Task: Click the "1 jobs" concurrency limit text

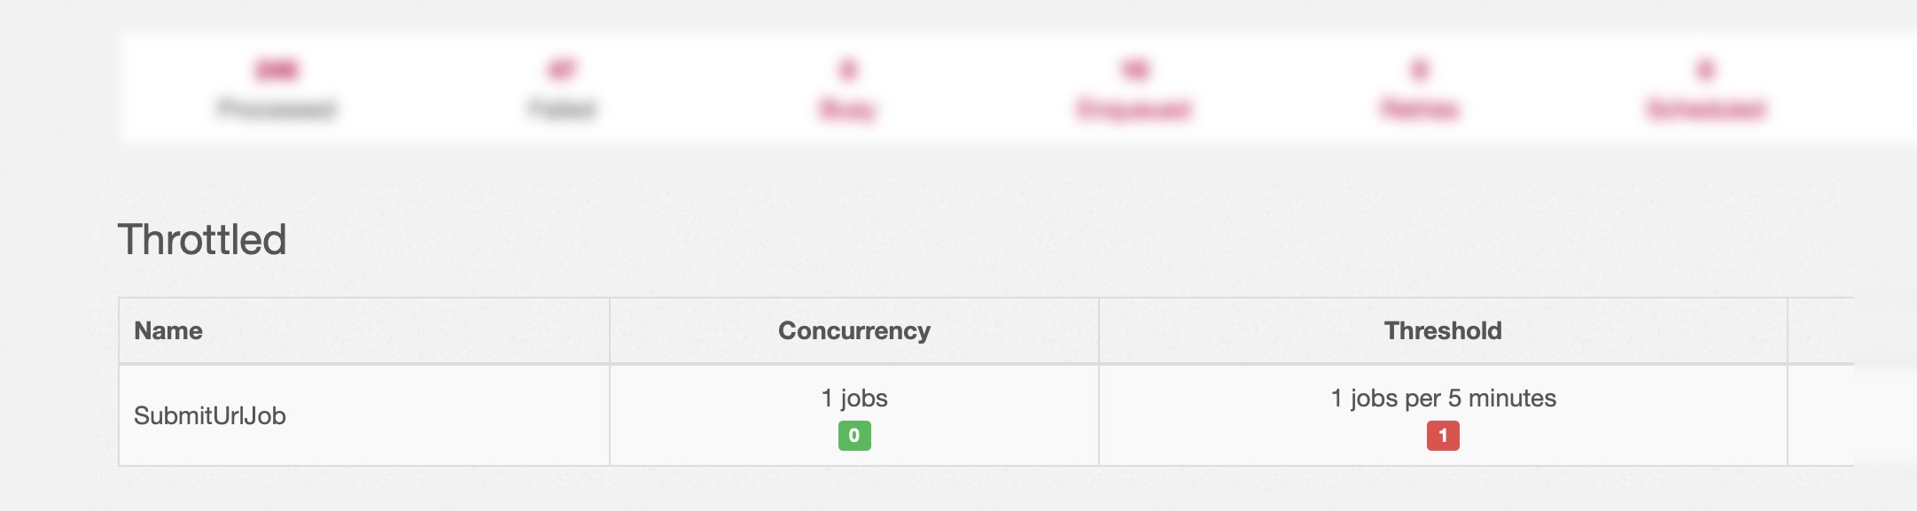Action: click(854, 399)
